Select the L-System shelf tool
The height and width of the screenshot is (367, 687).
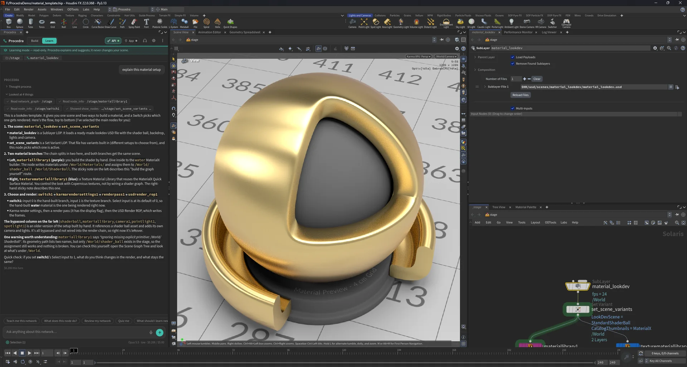pyautogui.click(x=173, y=23)
